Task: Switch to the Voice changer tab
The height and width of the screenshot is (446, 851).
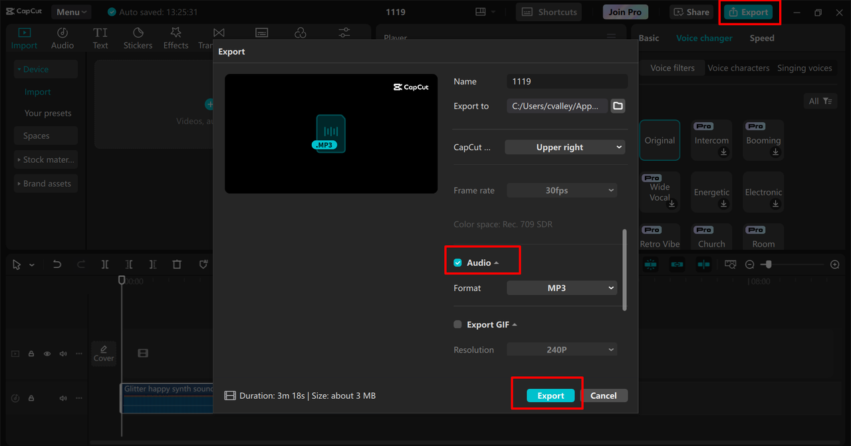Action: [704, 38]
